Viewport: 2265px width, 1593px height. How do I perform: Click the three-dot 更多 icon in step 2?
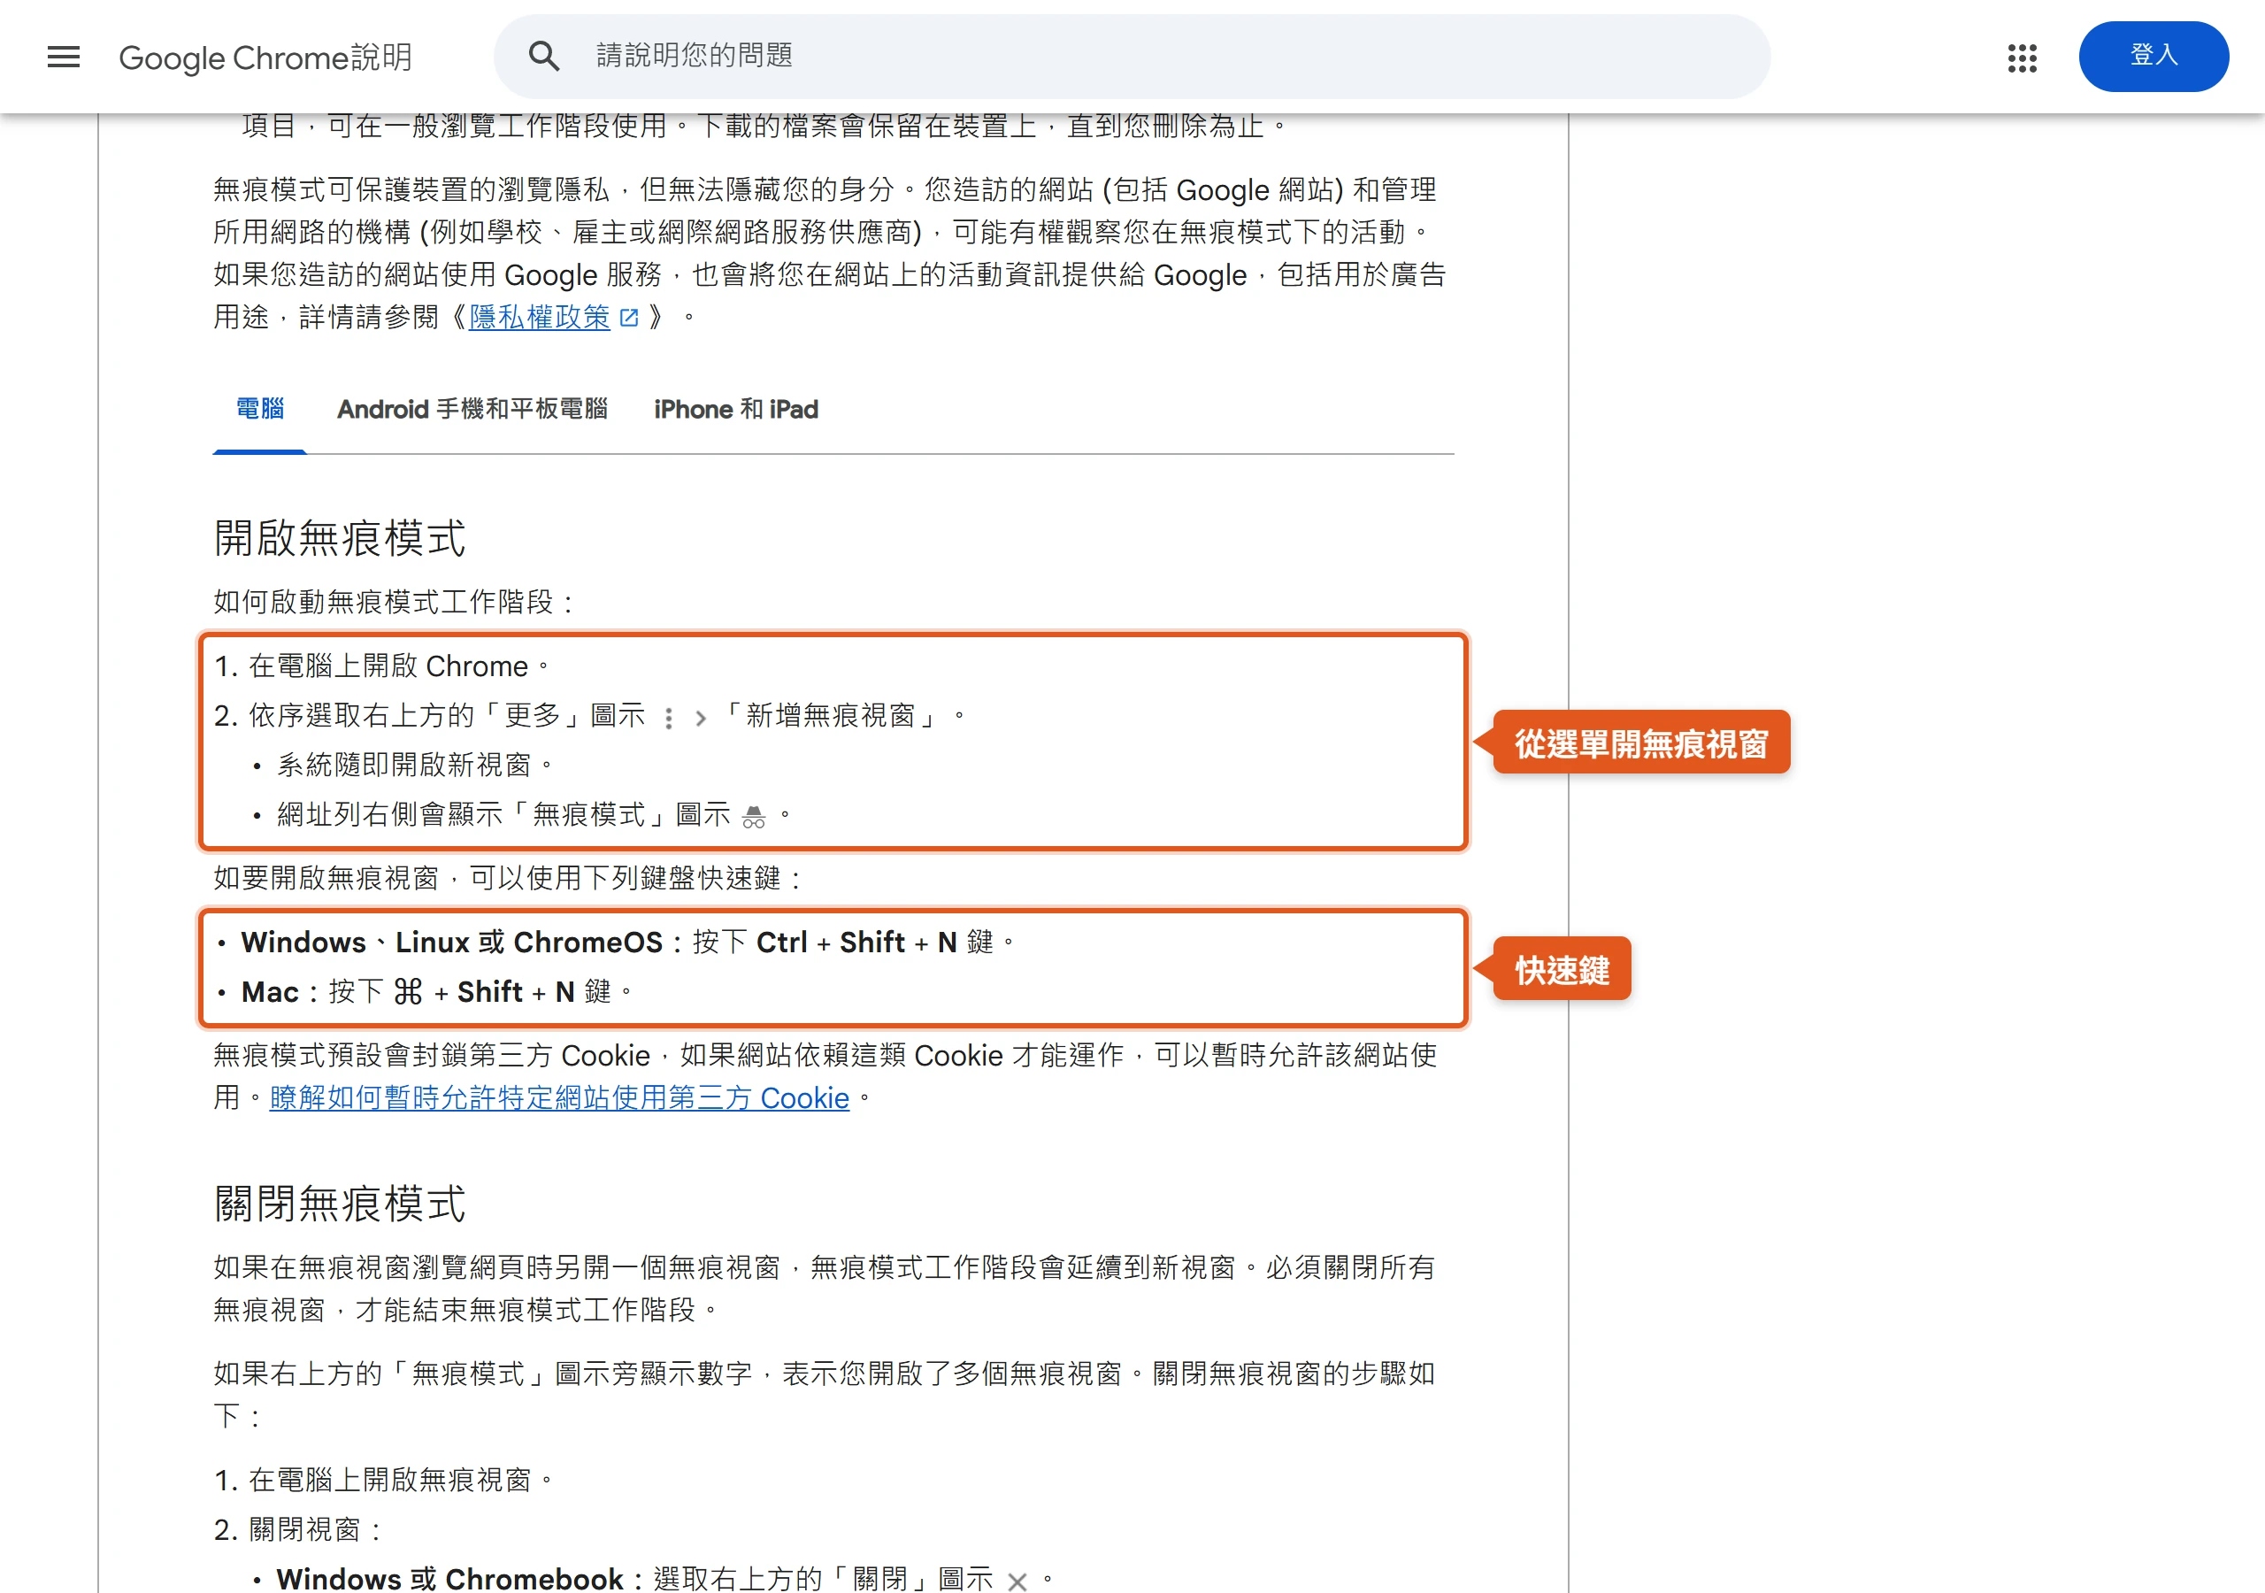click(669, 718)
